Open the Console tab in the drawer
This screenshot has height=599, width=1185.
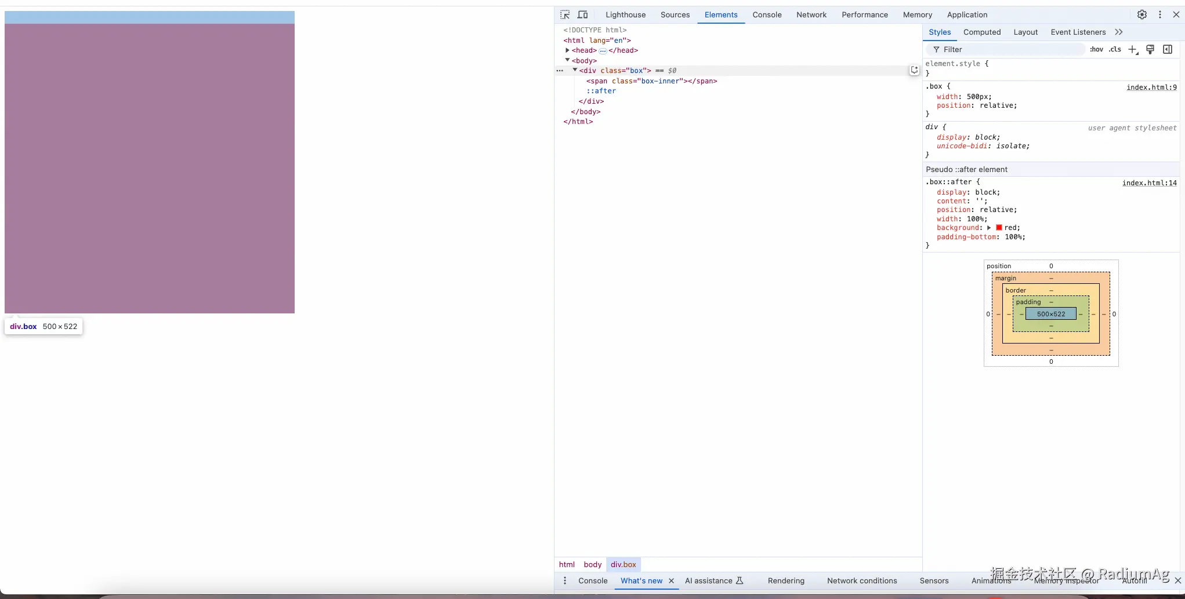point(593,580)
